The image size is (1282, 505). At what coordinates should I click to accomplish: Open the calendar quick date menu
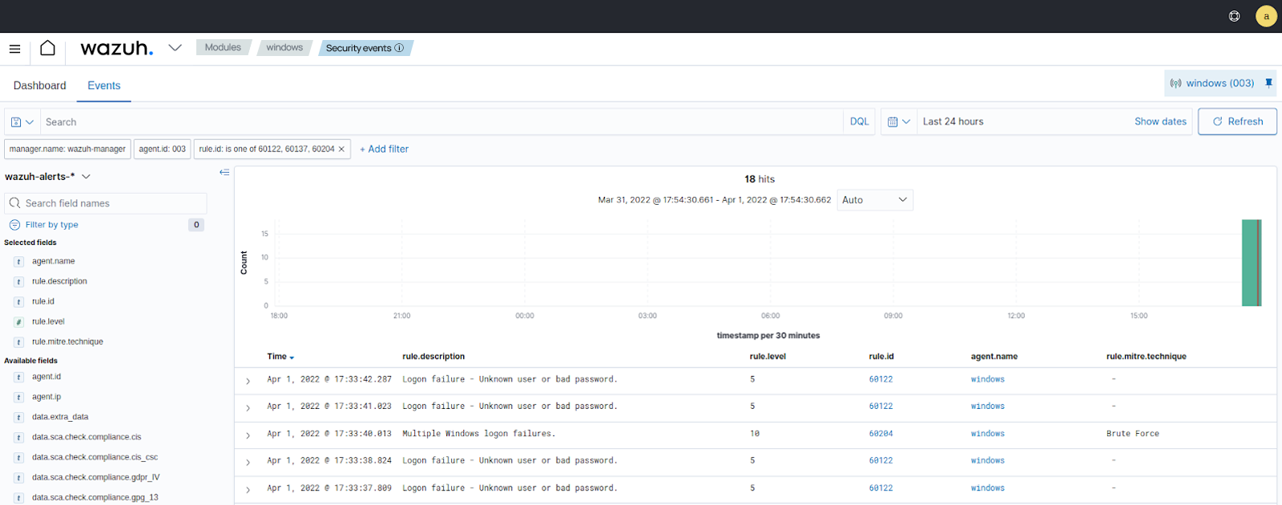[x=898, y=122]
